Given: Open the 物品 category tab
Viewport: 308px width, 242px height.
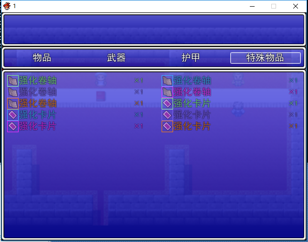Looking at the screenshot, I should [42, 58].
